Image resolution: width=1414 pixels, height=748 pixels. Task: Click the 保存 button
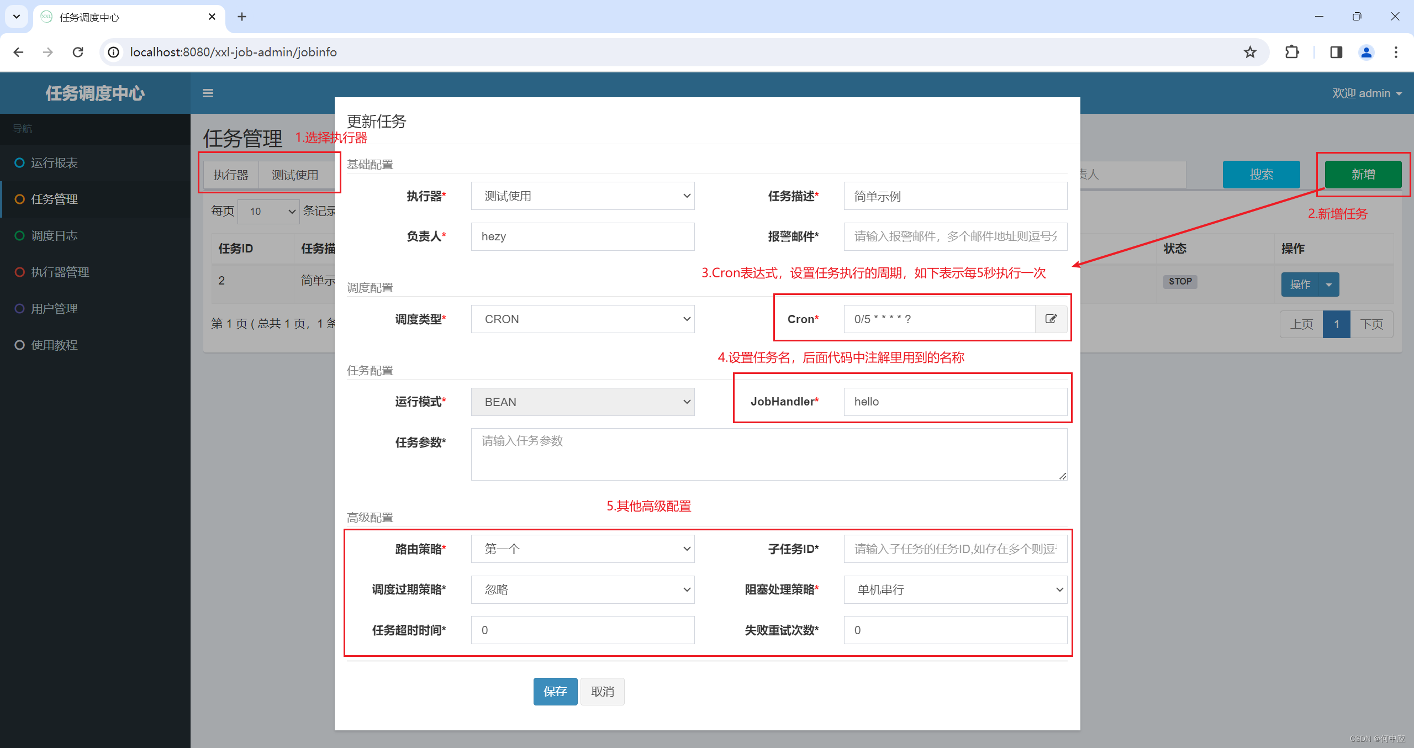[x=555, y=691]
